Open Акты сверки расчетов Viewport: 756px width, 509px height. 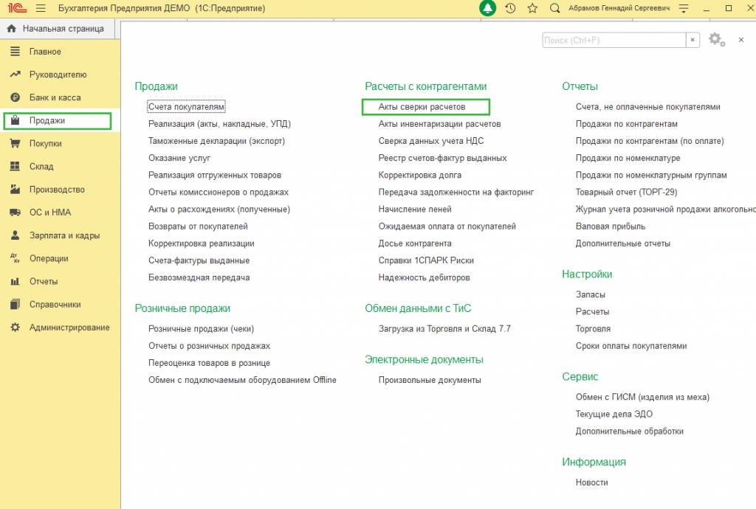(x=422, y=107)
